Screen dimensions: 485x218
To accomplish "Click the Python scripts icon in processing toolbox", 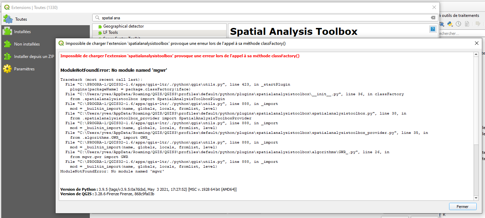I will [450, 24].
